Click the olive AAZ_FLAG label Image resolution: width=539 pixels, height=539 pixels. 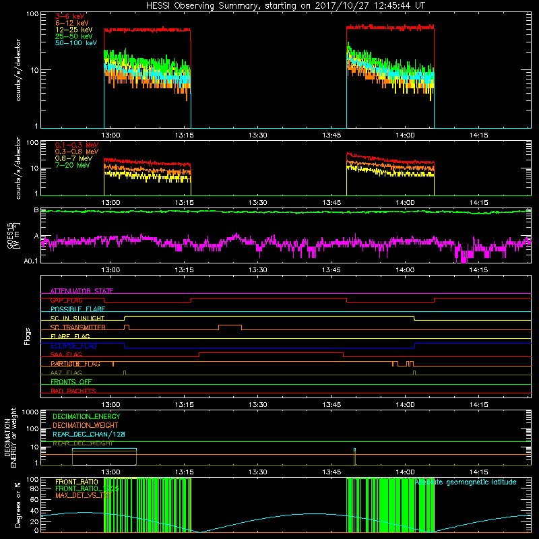click(x=66, y=373)
